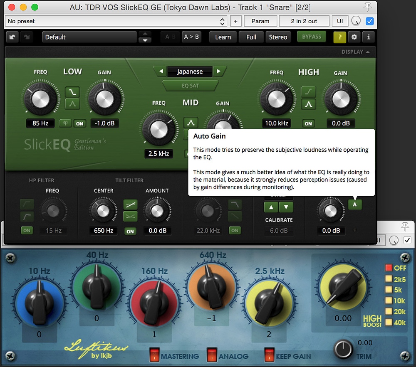Pin the SlickEQ plugin window
The width and height of the screenshot is (416, 367).
click(x=367, y=7)
